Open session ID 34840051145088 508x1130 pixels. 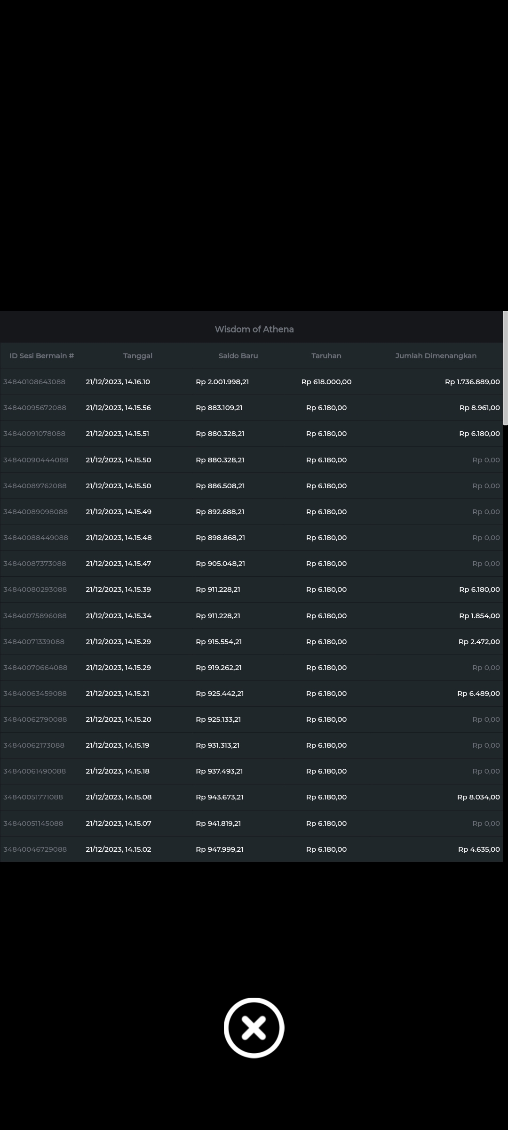(33, 823)
